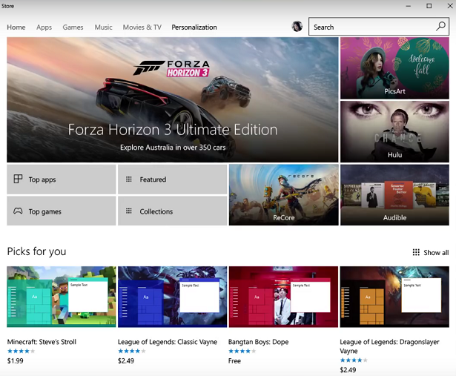Open the Hulu promo tile
This screenshot has width=456, height=376.
pos(394,132)
